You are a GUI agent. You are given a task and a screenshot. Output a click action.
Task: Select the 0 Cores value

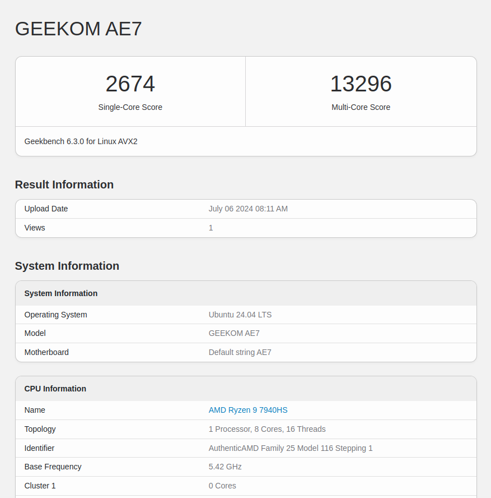[222, 486]
